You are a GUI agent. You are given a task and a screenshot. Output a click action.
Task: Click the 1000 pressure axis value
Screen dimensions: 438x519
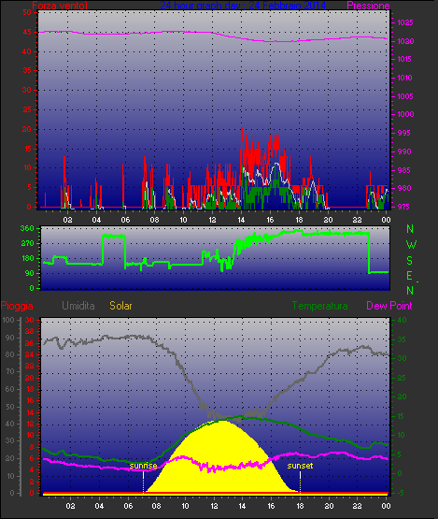pyautogui.click(x=405, y=114)
